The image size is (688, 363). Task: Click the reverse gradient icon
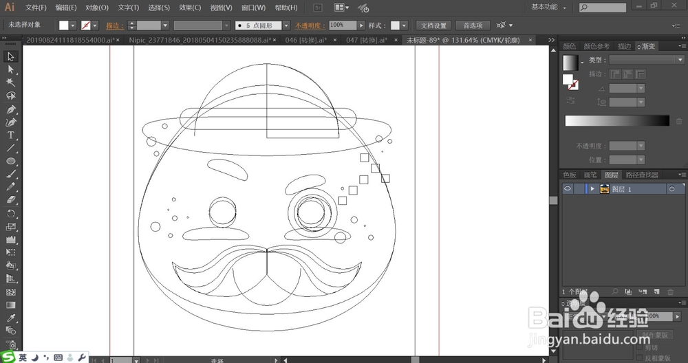click(x=570, y=100)
